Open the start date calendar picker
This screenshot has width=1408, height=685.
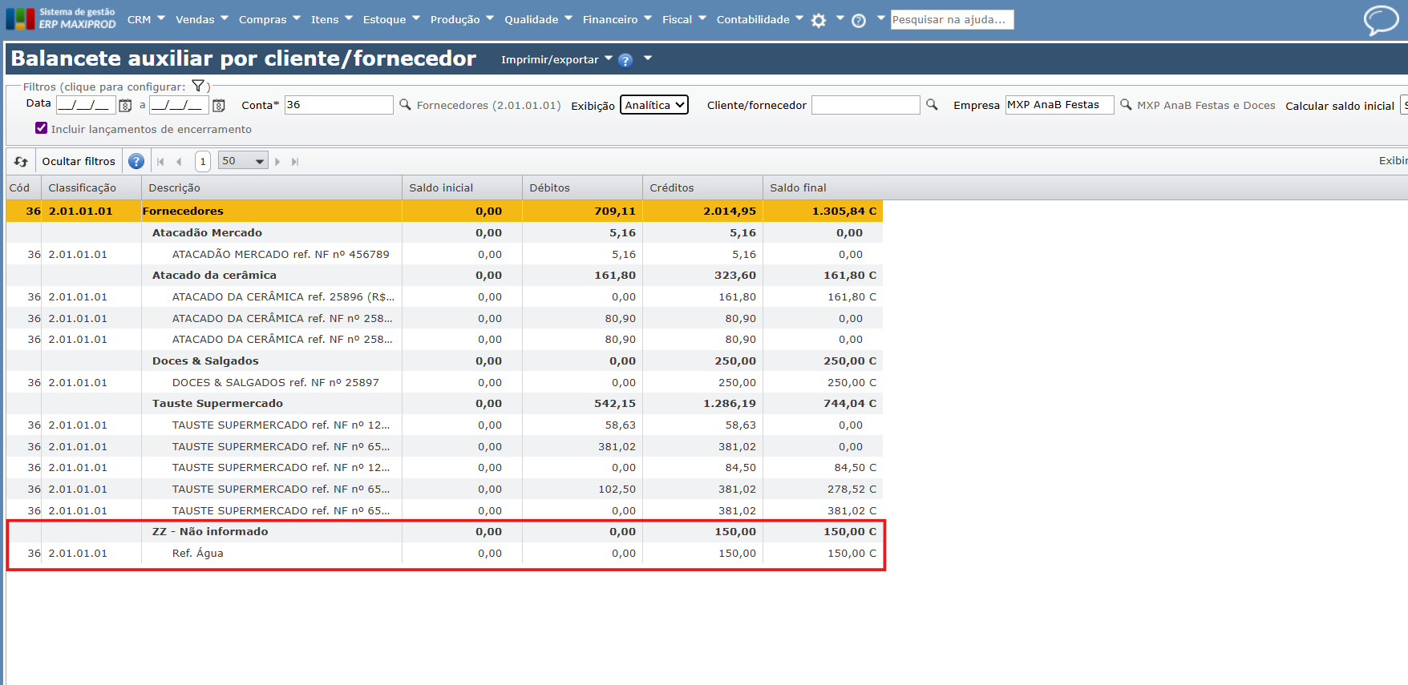[x=125, y=105]
